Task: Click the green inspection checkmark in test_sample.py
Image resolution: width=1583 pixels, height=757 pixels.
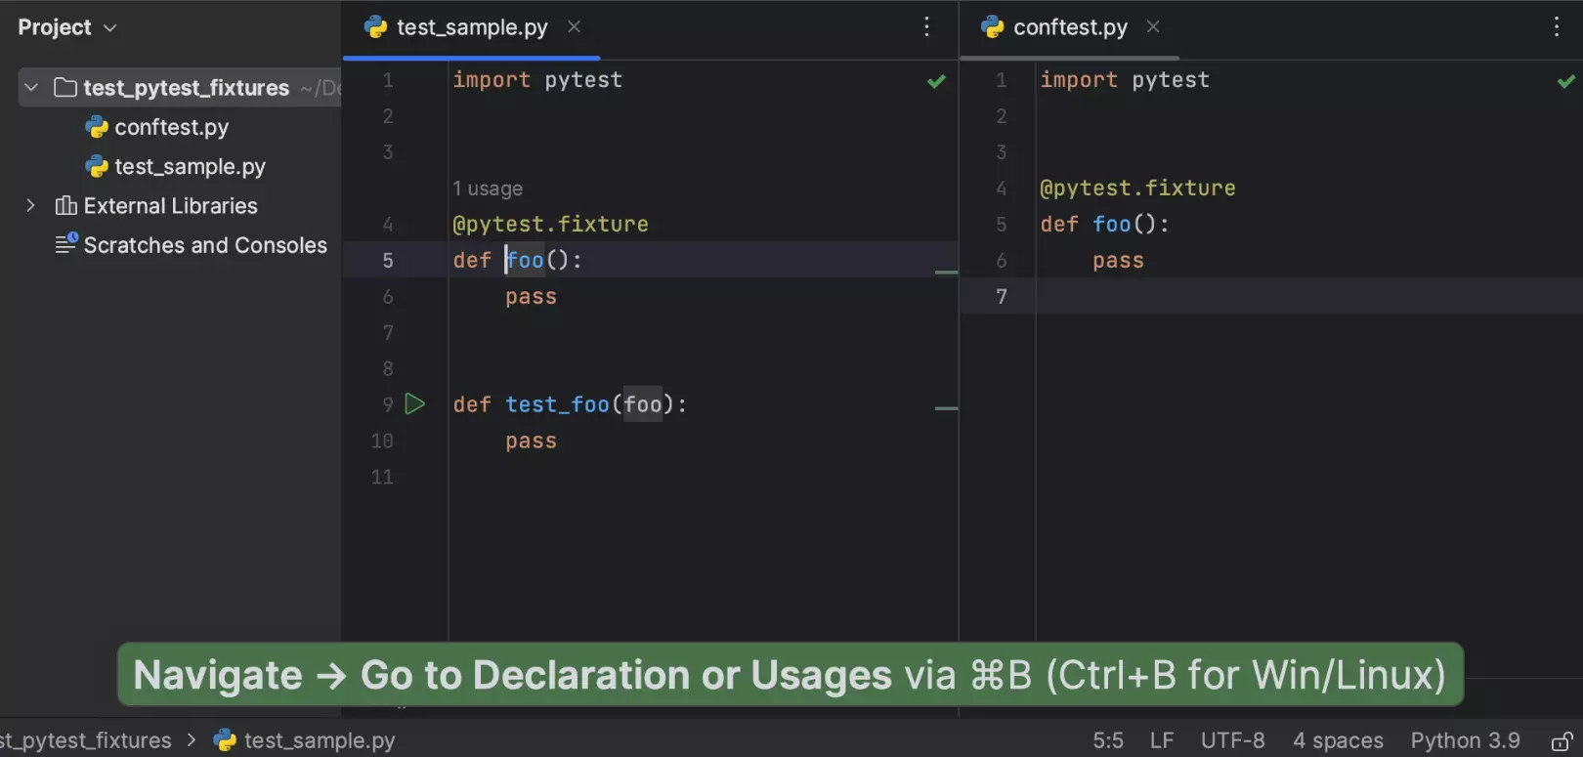Action: point(936,82)
